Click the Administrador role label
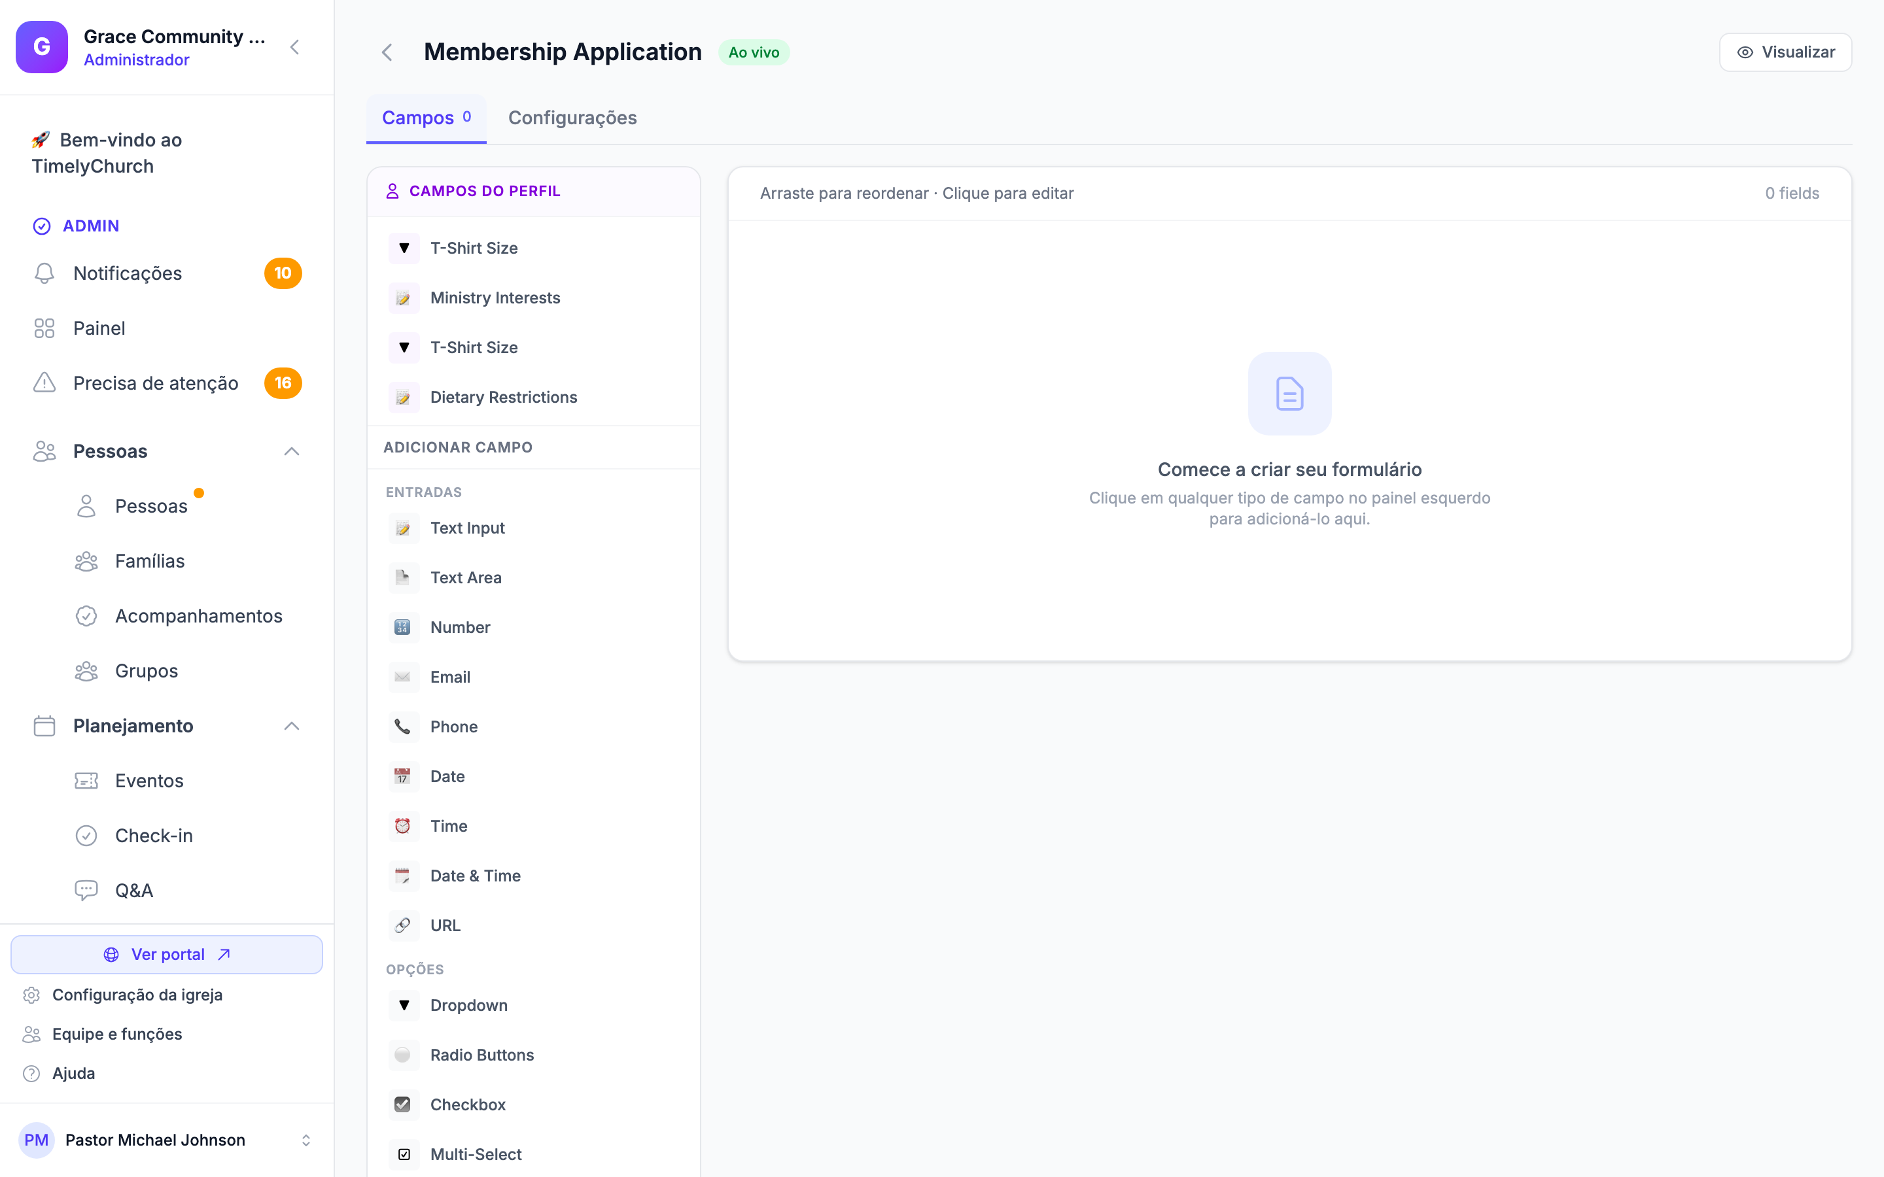 (x=136, y=60)
